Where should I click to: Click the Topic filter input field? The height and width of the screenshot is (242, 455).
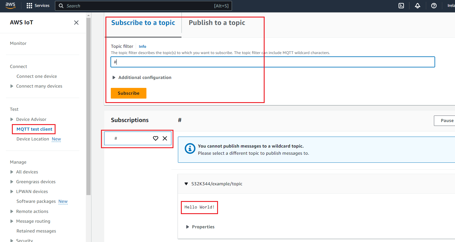[273, 62]
